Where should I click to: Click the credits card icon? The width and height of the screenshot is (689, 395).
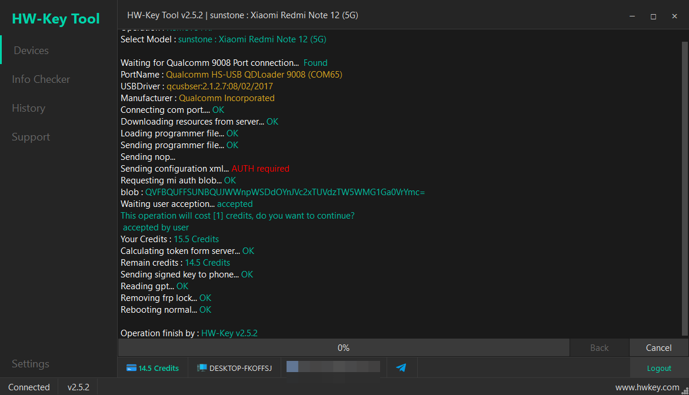click(x=131, y=368)
